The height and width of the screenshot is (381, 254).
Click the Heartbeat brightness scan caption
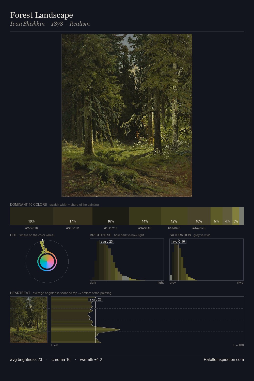[72, 293]
